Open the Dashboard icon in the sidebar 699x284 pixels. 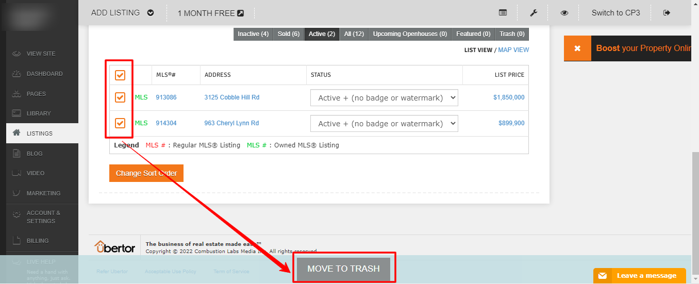(16, 74)
